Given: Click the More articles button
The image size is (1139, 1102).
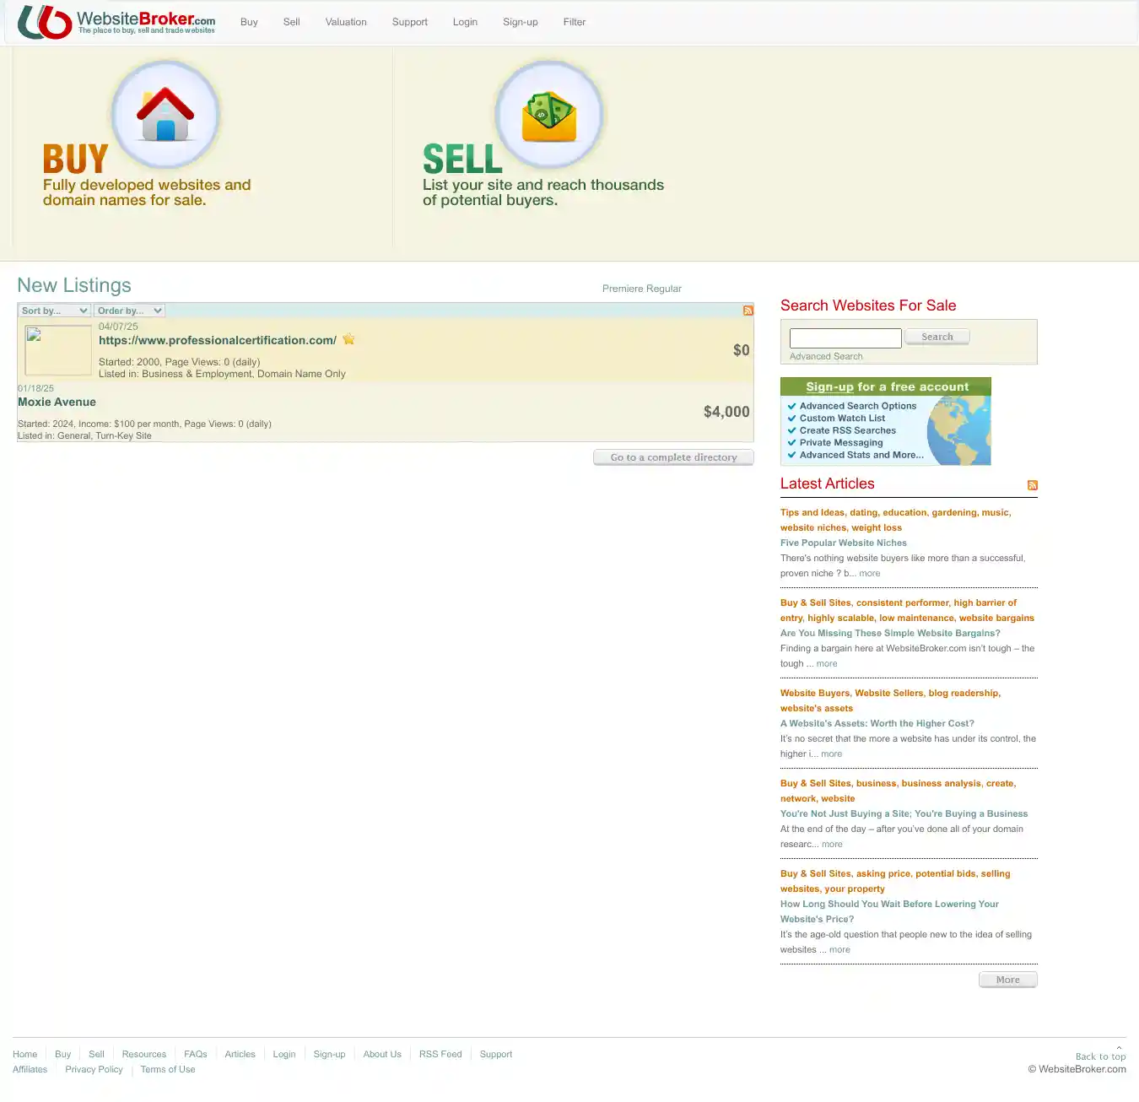Looking at the screenshot, I should [x=1007, y=980].
